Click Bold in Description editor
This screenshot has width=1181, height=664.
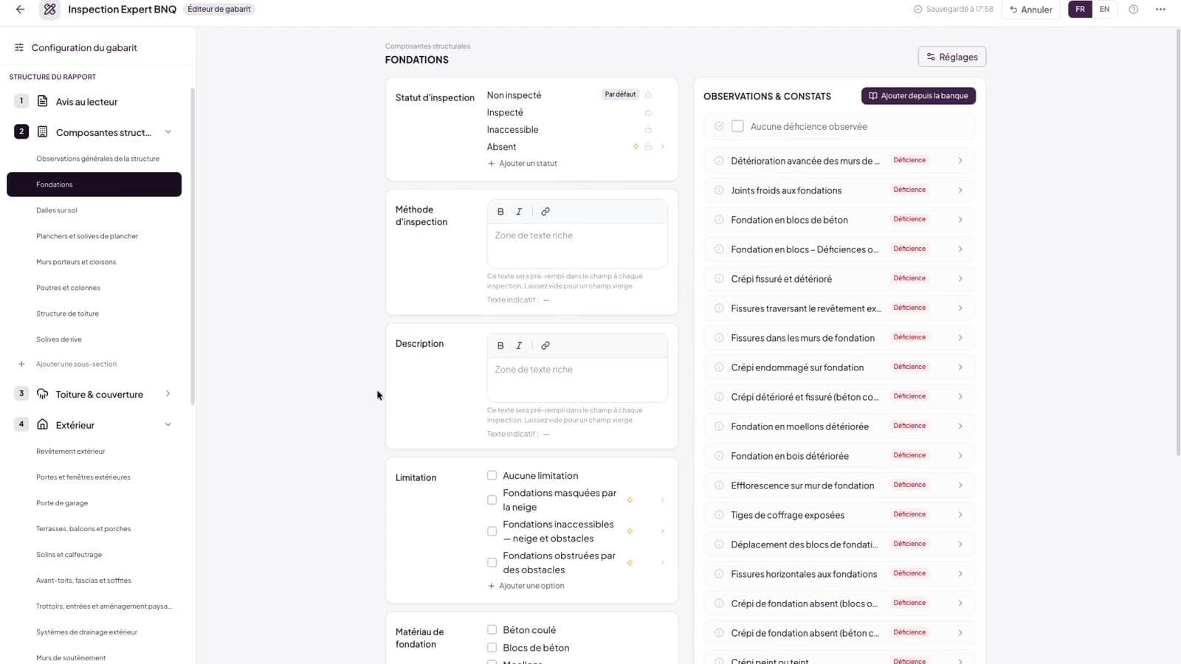click(x=500, y=346)
